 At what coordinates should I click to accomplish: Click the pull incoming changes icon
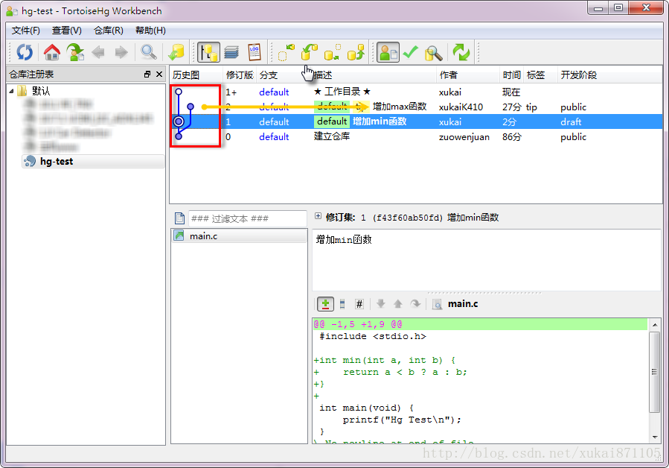click(x=310, y=52)
